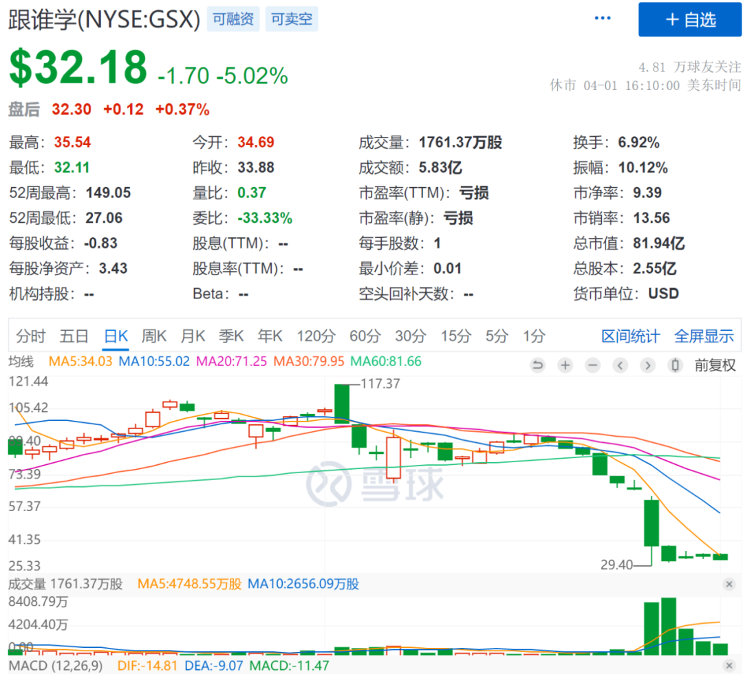Image resolution: width=743 pixels, height=674 pixels.
Task: Click the current price $32.18
Action: tap(78, 67)
